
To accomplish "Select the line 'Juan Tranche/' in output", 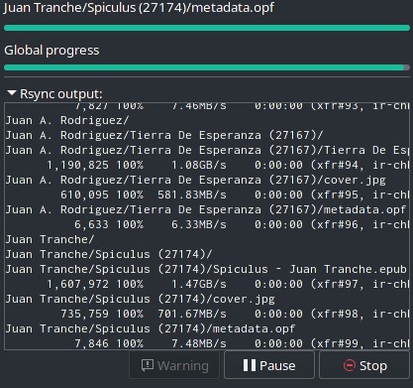I will click(x=50, y=239).
